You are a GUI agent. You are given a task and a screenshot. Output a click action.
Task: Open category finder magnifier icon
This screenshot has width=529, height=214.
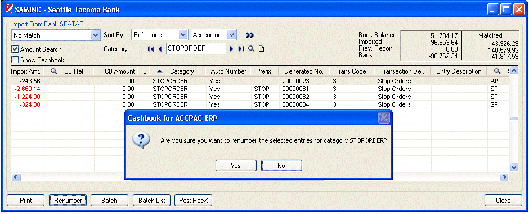[x=251, y=49]
